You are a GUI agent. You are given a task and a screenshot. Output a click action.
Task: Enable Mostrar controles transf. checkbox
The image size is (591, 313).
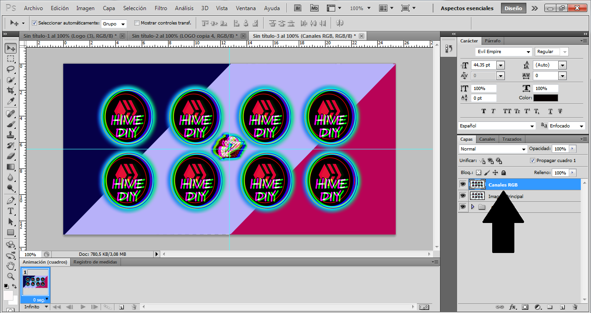click(x=137, y=23)
